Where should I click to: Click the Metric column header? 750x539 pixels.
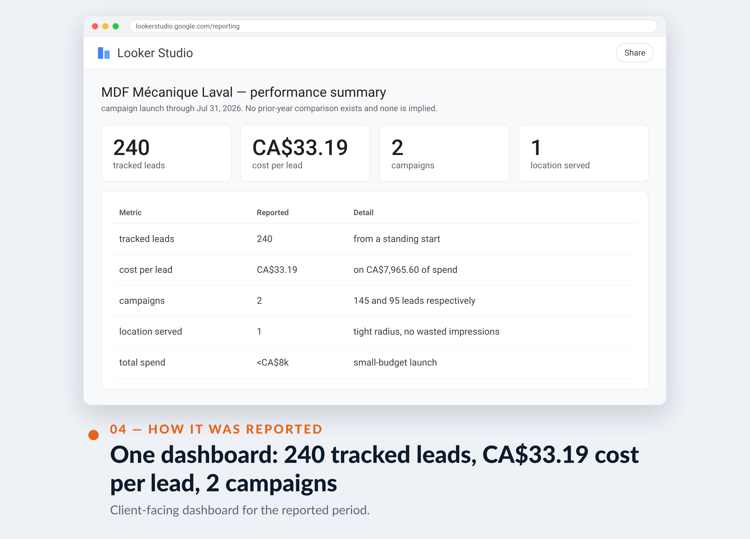click(x=130, y=212)
